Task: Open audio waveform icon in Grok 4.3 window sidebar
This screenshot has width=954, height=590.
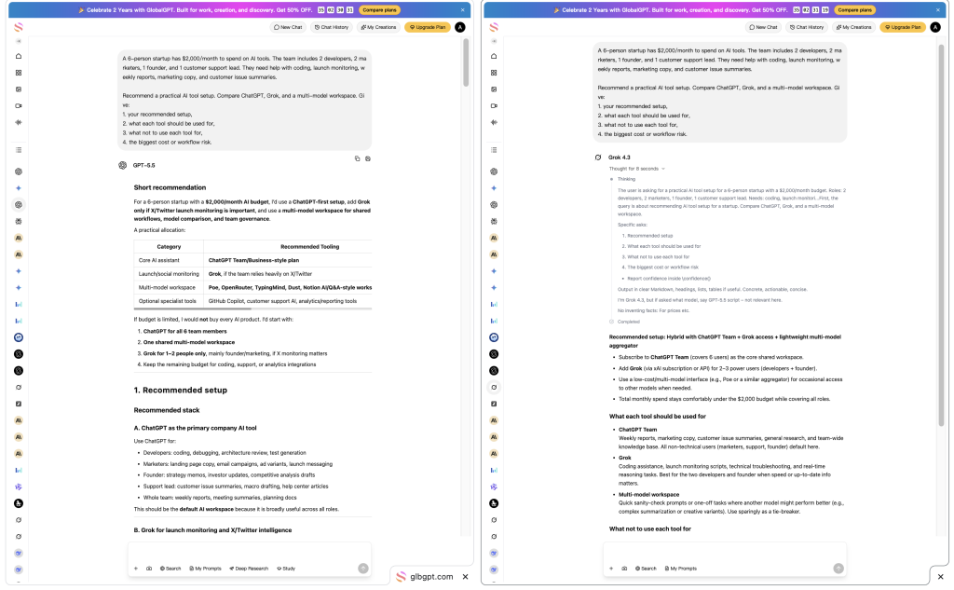Action: tap(494, 122)
